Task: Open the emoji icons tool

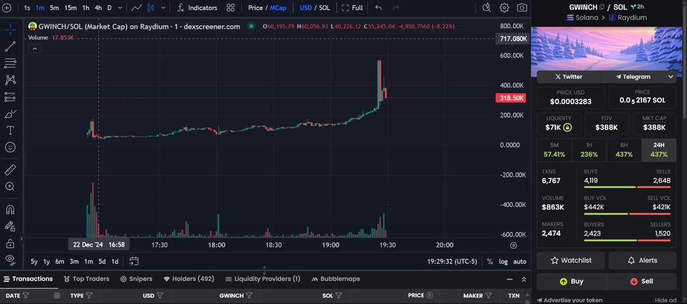Action: tap(10, 147)
